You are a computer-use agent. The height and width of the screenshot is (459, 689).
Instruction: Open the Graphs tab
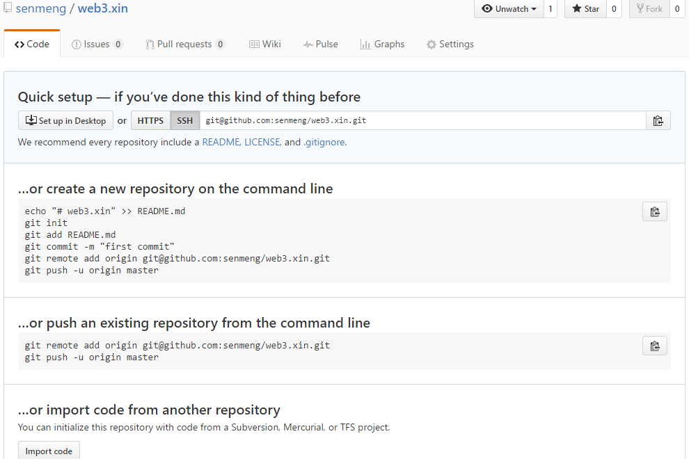[382, 45]
